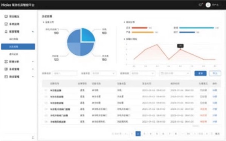Click the sidebar collapse icon at bottom

33,137
